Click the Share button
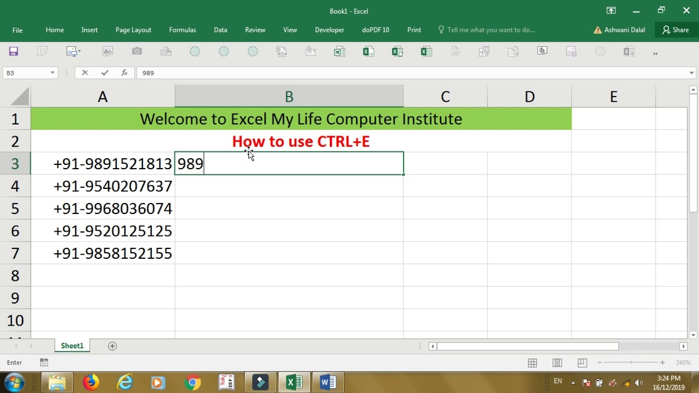Viewport: 699px width, 393px height. (x=676, y=30)
